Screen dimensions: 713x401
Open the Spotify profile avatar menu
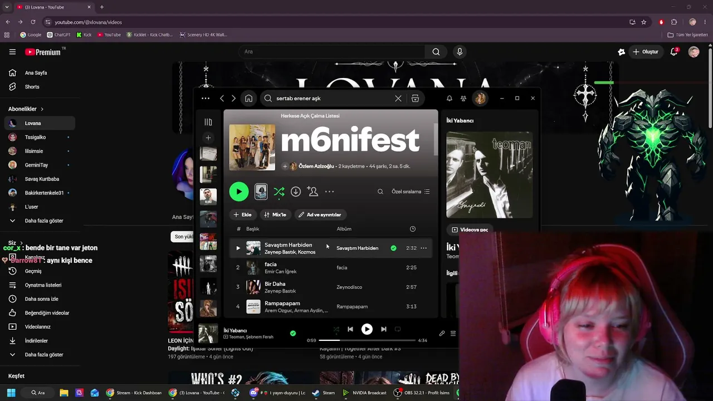[x=480, y=99]
